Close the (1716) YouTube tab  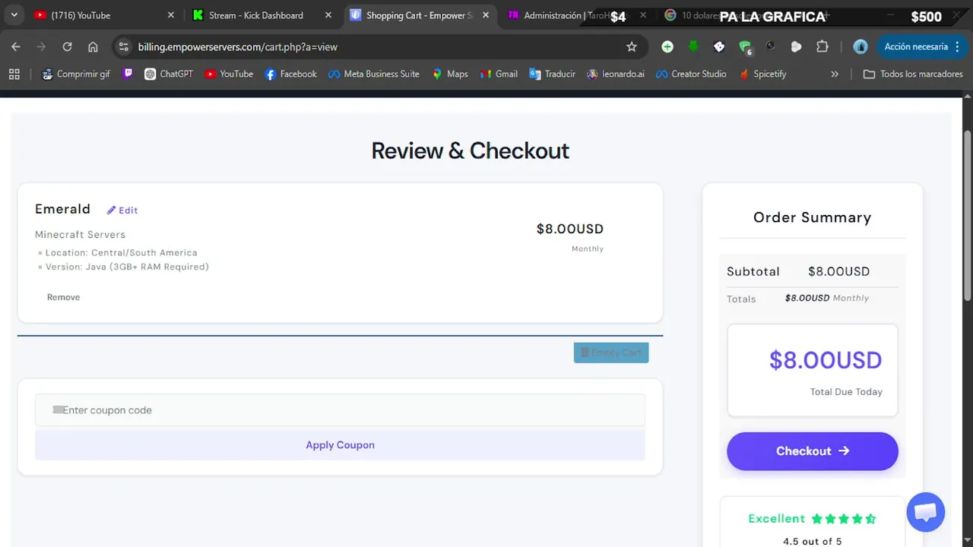click(171, 15)
